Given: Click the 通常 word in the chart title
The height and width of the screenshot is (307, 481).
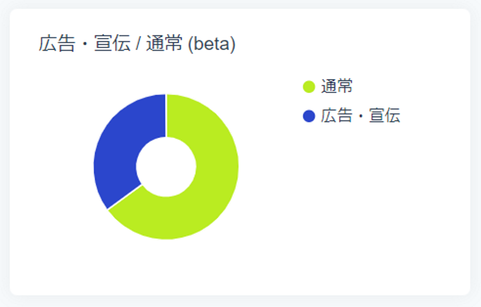Looking at the screenshot, I should point(165,45).
